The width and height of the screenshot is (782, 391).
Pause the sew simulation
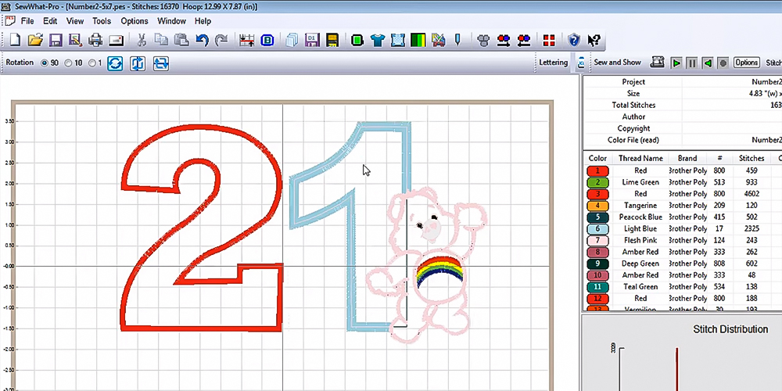tap(692, 63)
